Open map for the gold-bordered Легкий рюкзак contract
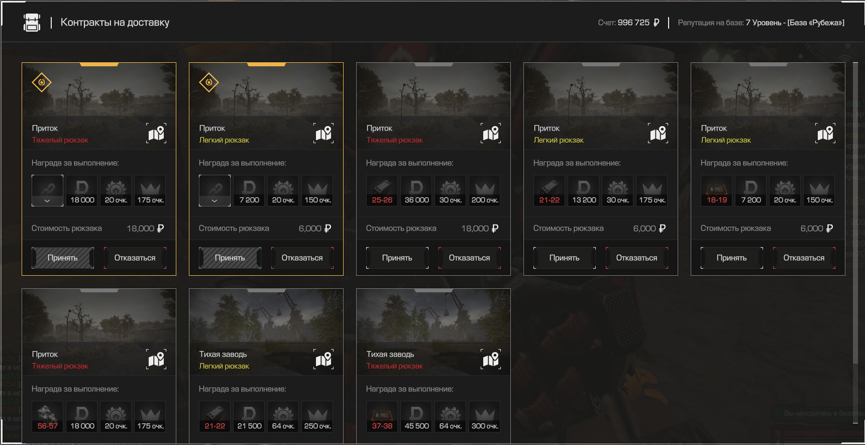 click(x=323, y=133)
